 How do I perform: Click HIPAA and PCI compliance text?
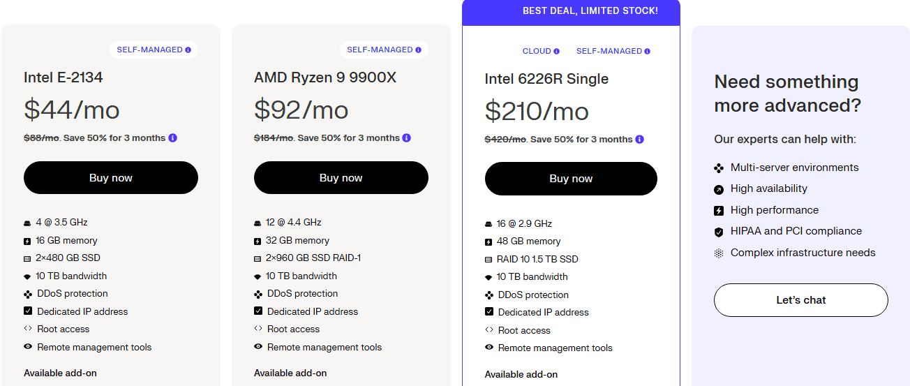(796, 231)
